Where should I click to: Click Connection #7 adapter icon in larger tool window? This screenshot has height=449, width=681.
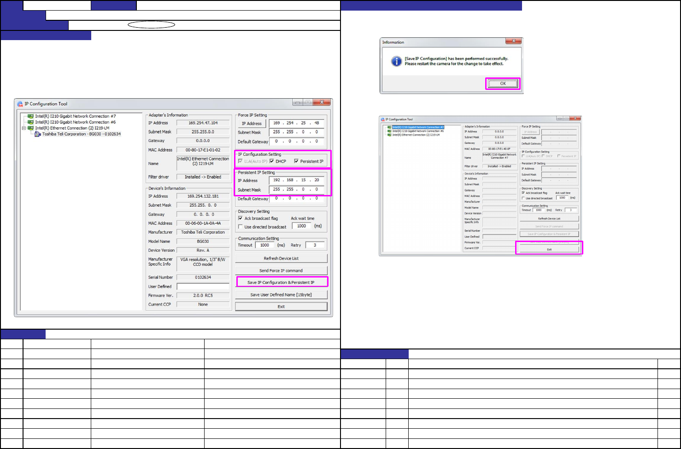(x=30, y=116)
